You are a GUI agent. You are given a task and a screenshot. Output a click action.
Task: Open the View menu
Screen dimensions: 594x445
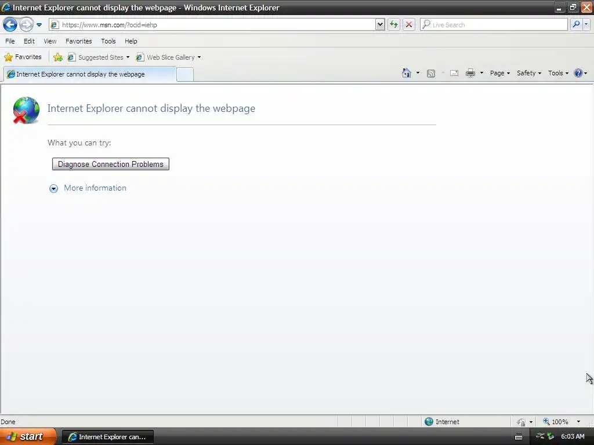tap(50, 41)
